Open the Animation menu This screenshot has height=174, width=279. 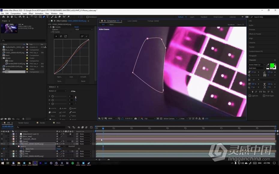coord(39,13)
